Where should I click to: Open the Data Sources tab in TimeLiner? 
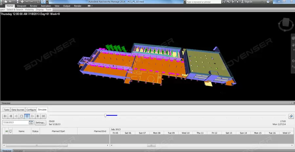(x=18, y=110)
